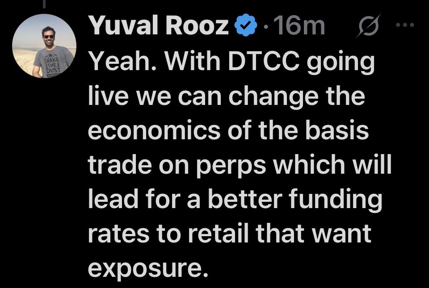The width and height of the screenshot is (429, 288).
Task: Click the word "going" in the tweet
Action: pos(341,63)
